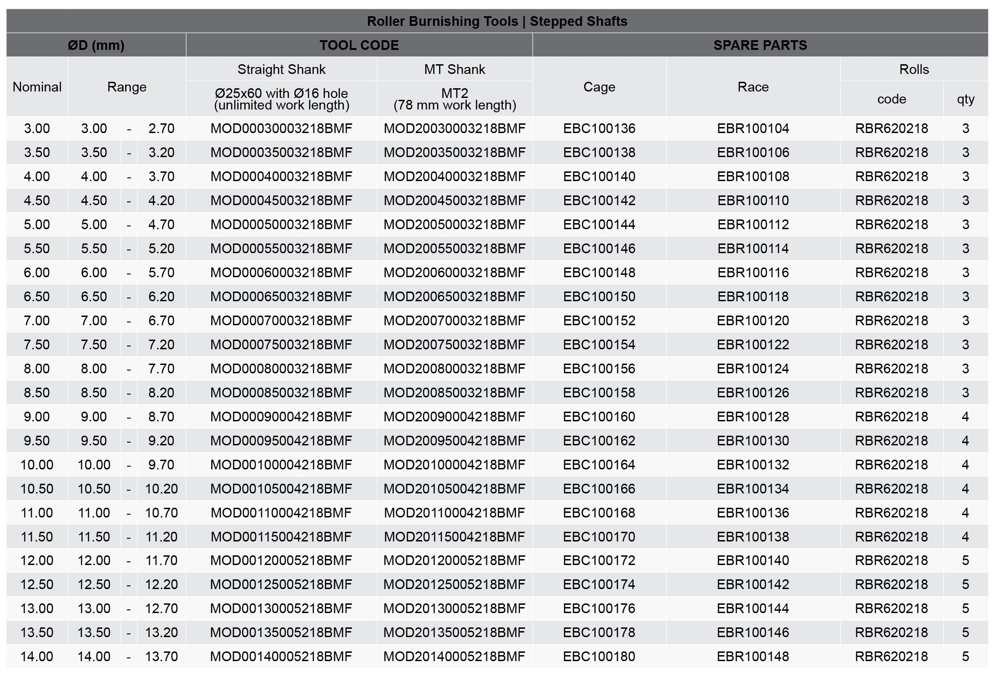Select tool code MOD00090004218BMF
The height and width of the screenshot is (681, 1001).
281,417
